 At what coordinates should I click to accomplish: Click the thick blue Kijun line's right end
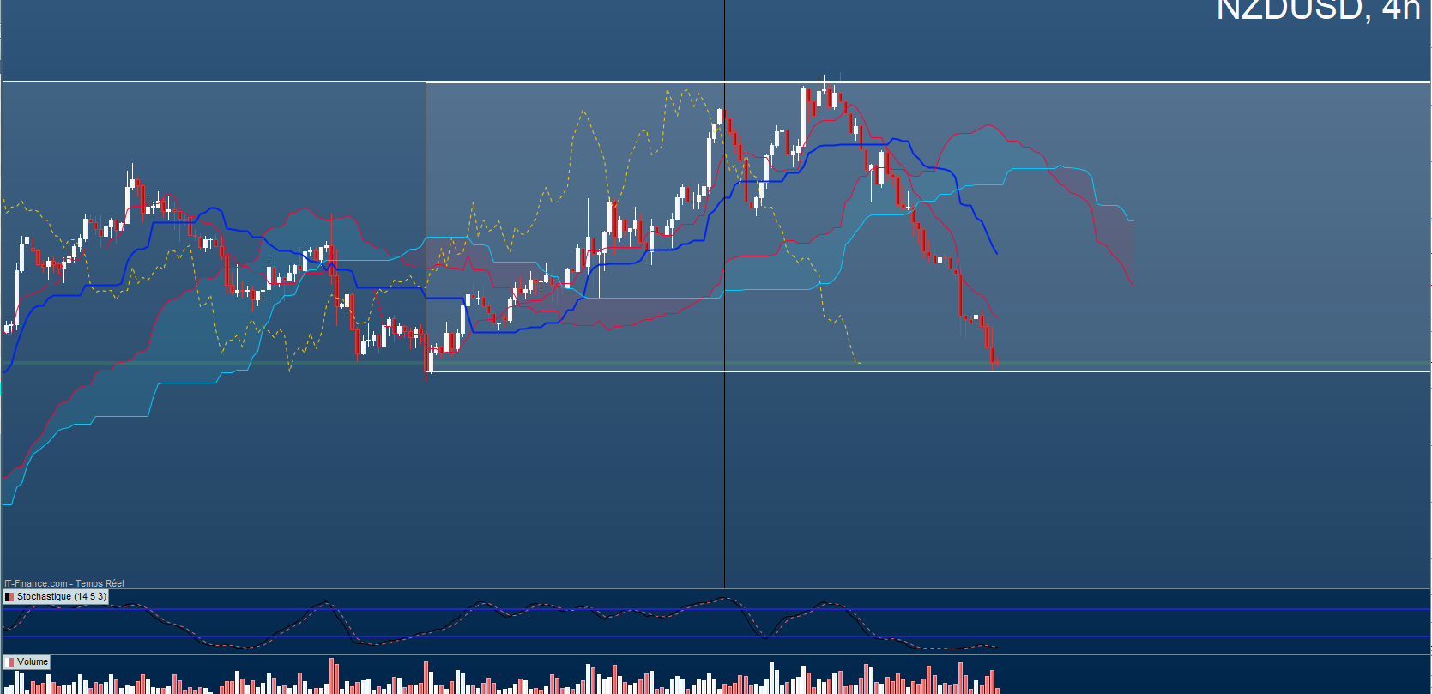point(995,251)
